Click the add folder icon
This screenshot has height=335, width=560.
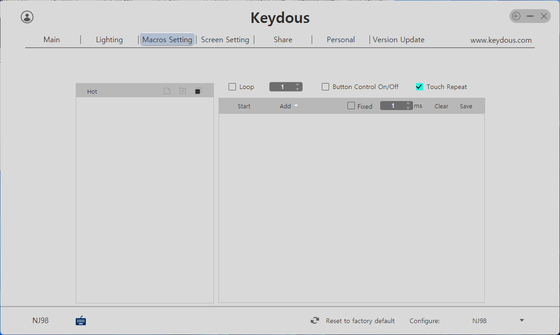(x=183, y=91)
